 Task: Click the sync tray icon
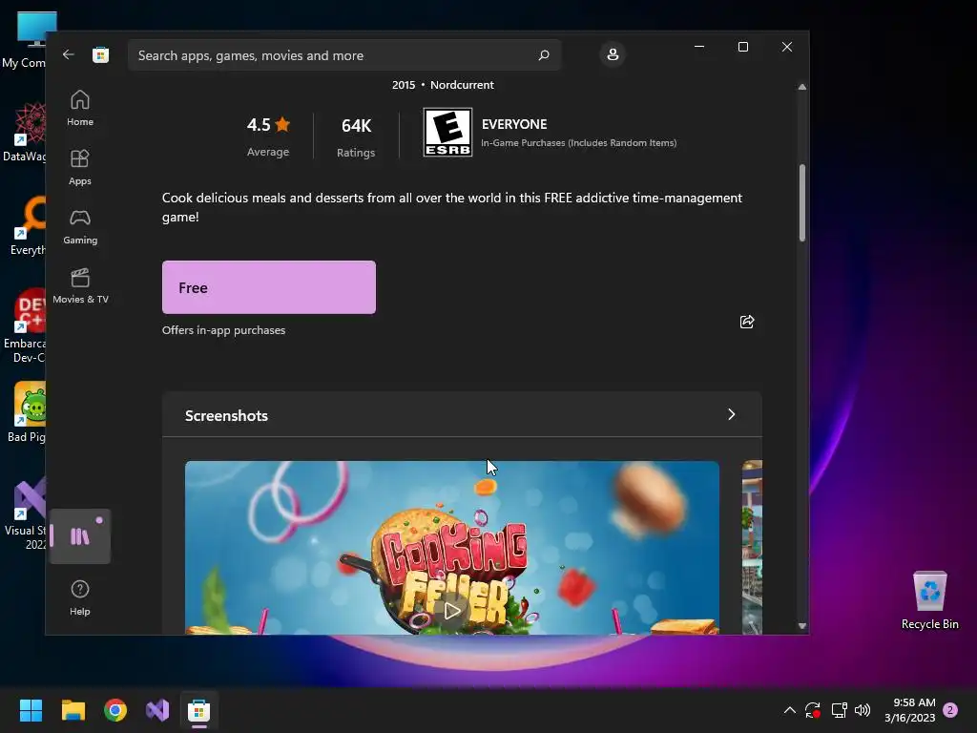(813, 710)
